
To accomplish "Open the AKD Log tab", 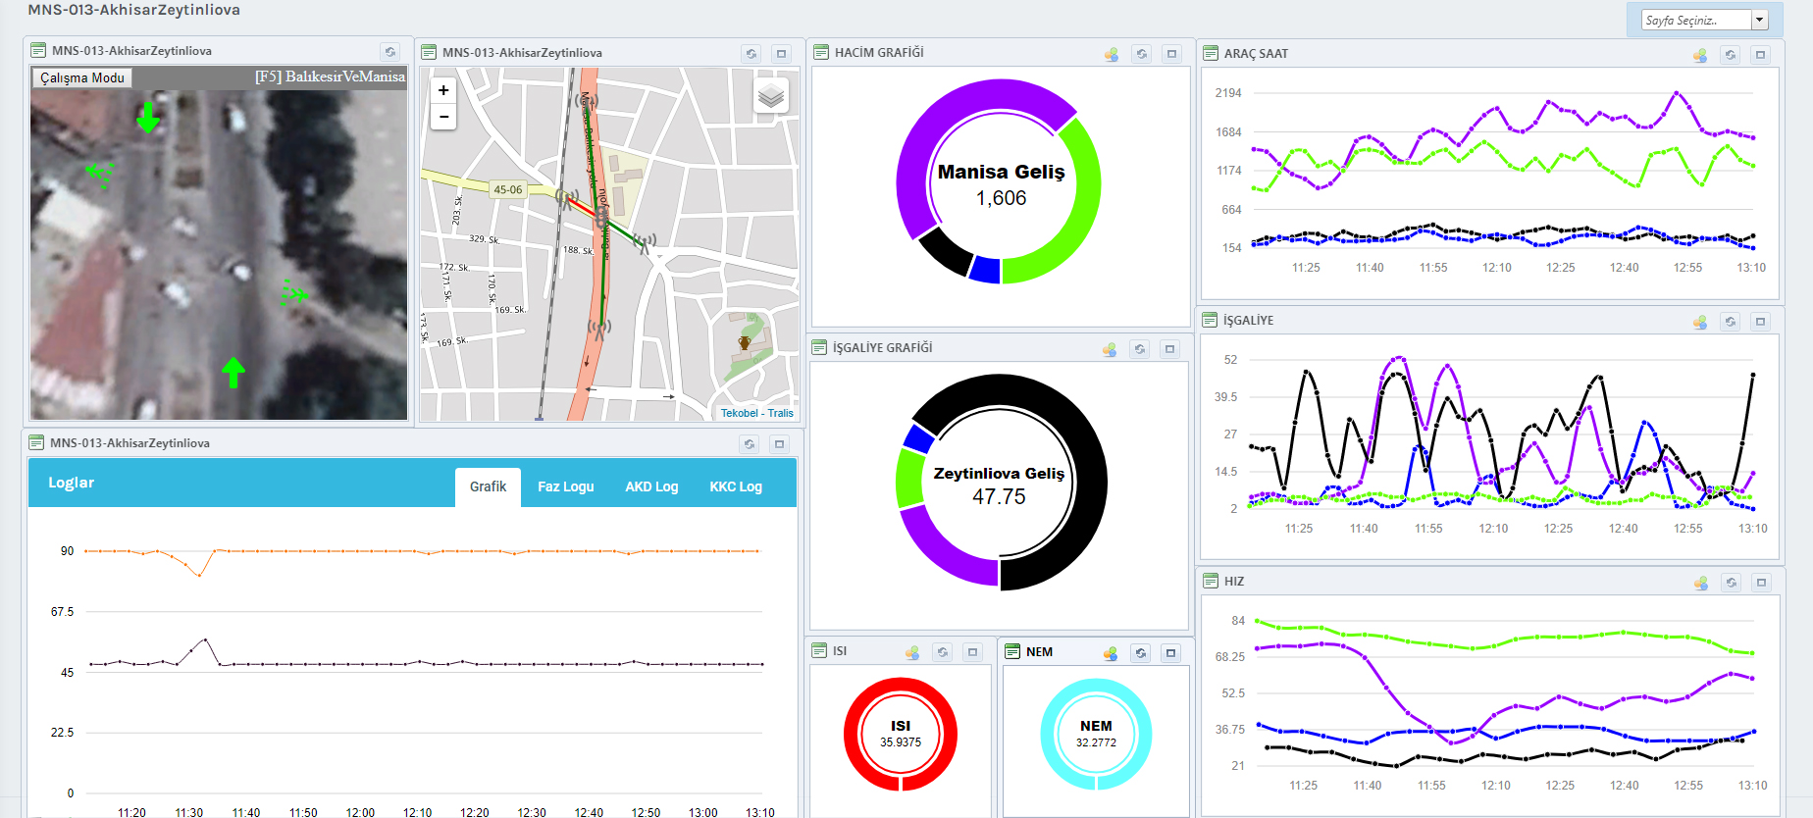I will pyautogui.click(x=651, y=486).
